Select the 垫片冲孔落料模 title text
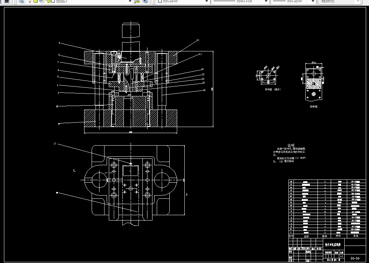The width and height of the screenshot is (369, 263). pyautogui.click(x=333, y=245)
